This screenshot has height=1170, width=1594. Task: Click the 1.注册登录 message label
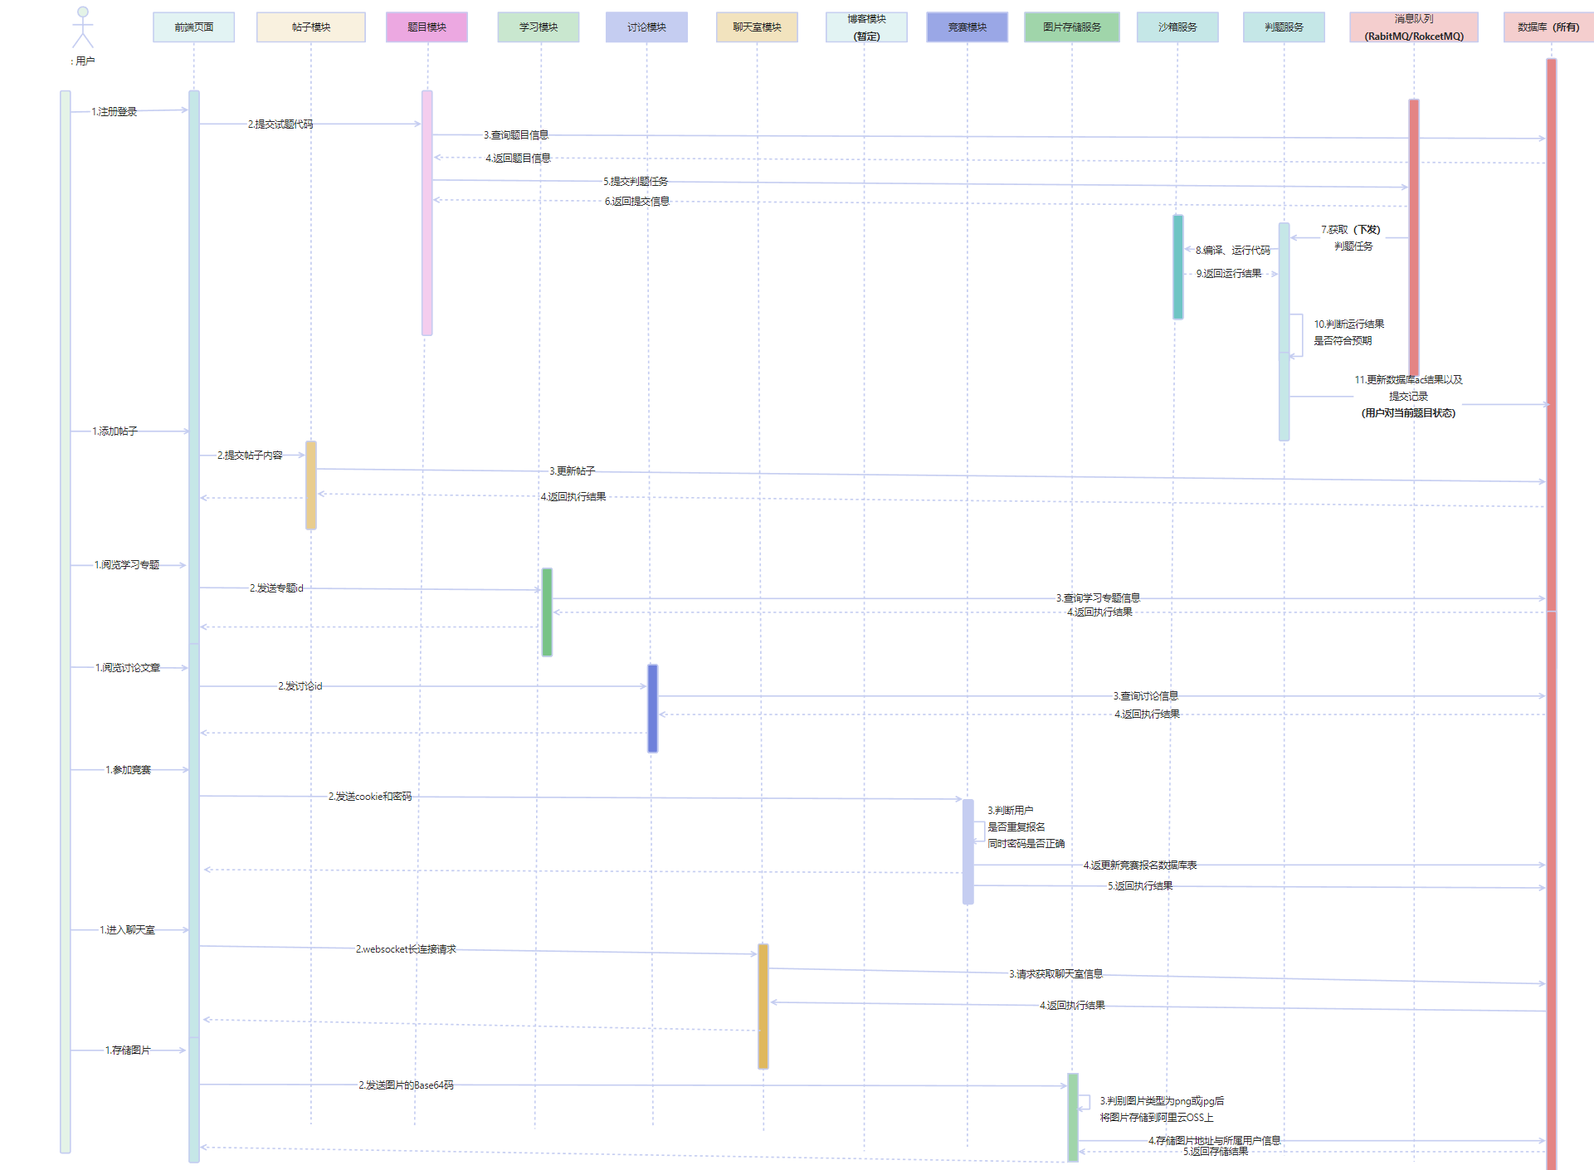pyautogui.click(x=115, y=112)
